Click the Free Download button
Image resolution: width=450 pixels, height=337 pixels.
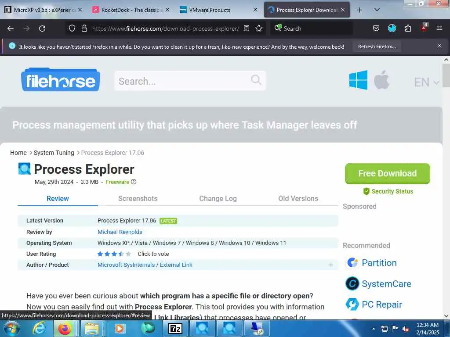coord(388,174)
